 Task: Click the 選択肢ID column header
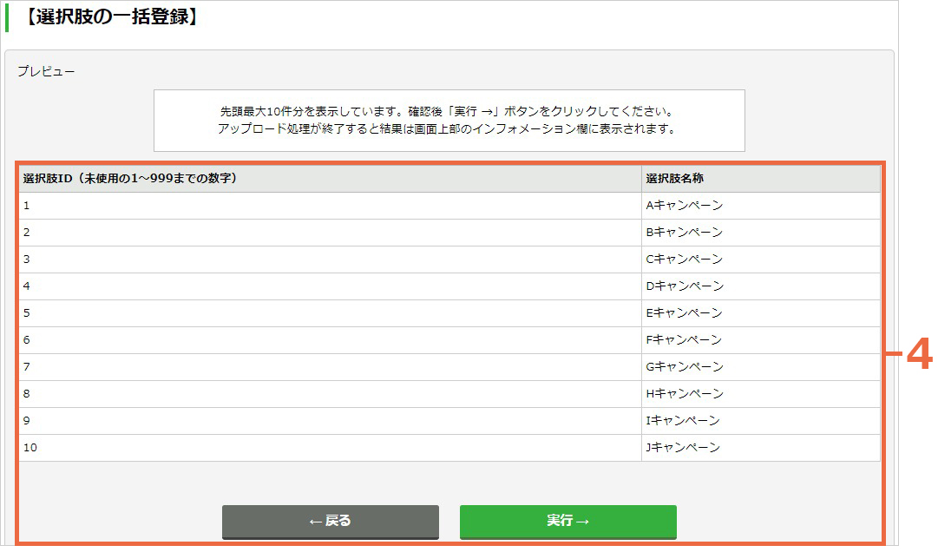point(330,178)
